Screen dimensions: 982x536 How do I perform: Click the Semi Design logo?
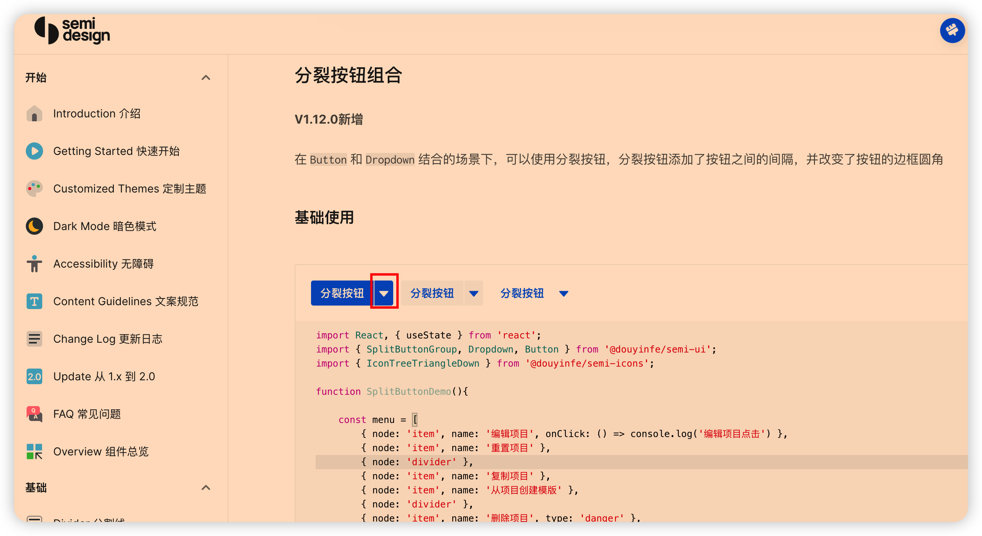coord(72,31)
